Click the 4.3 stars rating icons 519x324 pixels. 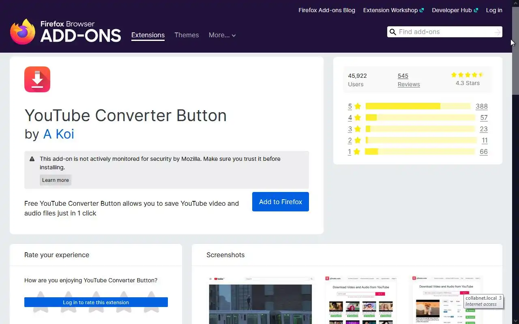(468, 75)
